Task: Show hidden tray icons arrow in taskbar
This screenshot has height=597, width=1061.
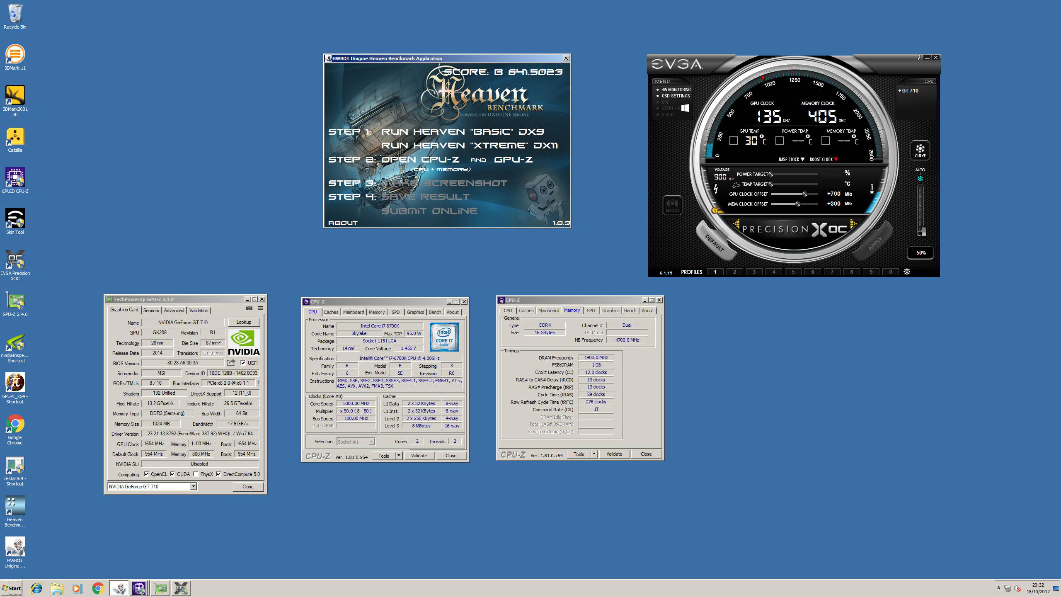Action: click(x=998, y=588)
